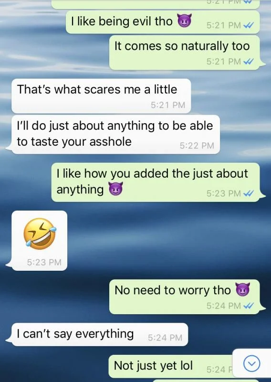Tap devil emoji in 'No need to worry tho'
271x382 pixels.
(x=243, y=289)
